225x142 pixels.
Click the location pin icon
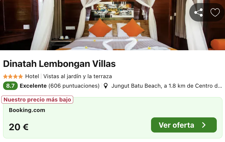pyautogui.click(x=106, y=86)
